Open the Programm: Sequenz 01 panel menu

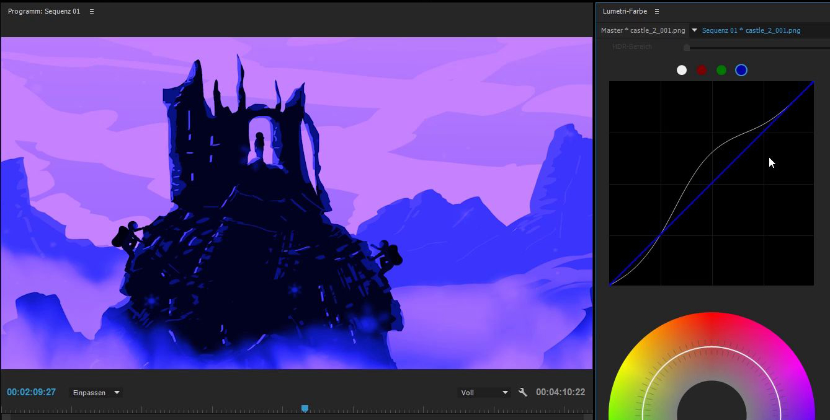click(92, 12)
